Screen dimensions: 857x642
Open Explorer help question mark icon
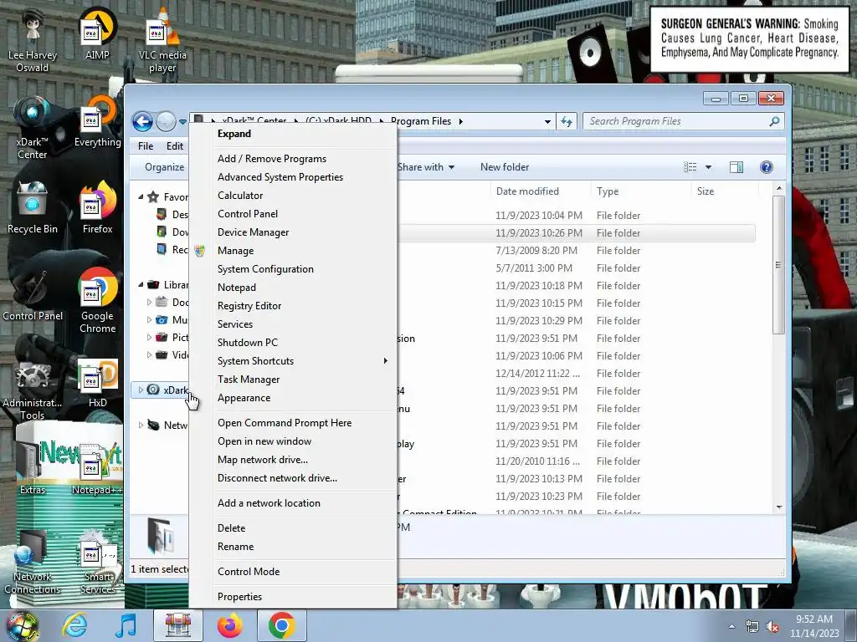point(767,167)
